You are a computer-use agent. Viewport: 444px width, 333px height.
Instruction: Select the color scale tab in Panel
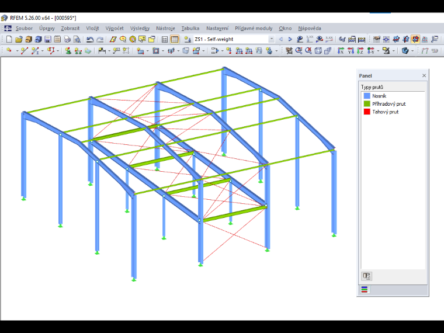365,290
